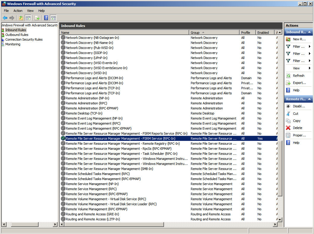Click tree pane horizontal scrollbar right arrow

pos(55,225)
